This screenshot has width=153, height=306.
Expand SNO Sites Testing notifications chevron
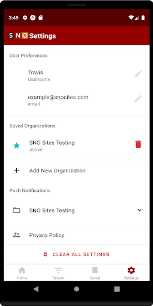(x=139, y=210)
